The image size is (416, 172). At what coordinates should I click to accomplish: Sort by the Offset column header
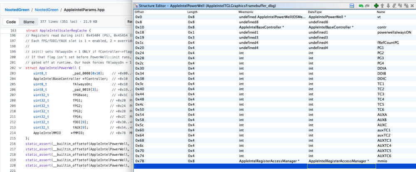139,12
